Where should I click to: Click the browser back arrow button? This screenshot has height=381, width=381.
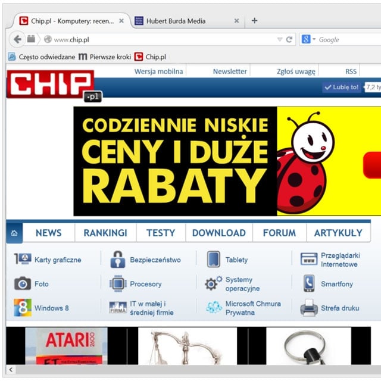17,39
